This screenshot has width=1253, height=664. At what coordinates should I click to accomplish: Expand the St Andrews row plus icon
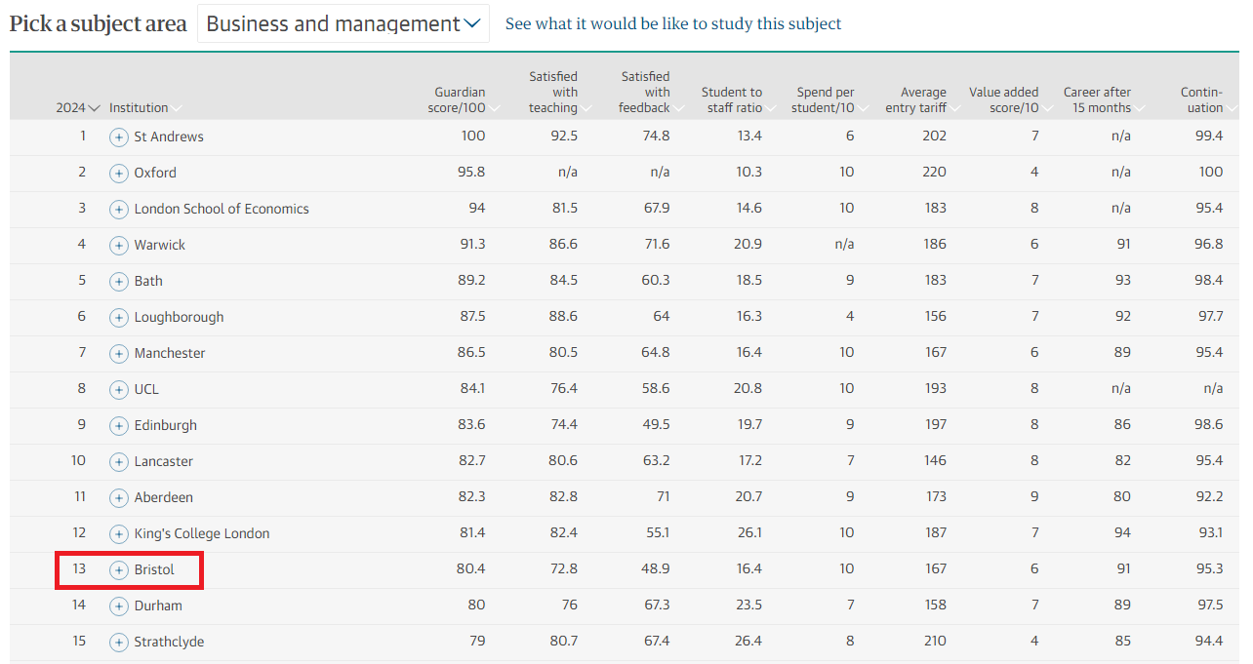point(118,137)
